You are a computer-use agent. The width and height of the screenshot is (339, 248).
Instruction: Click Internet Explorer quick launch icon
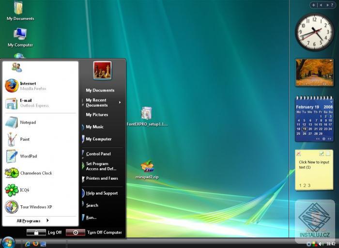(28, 244)
